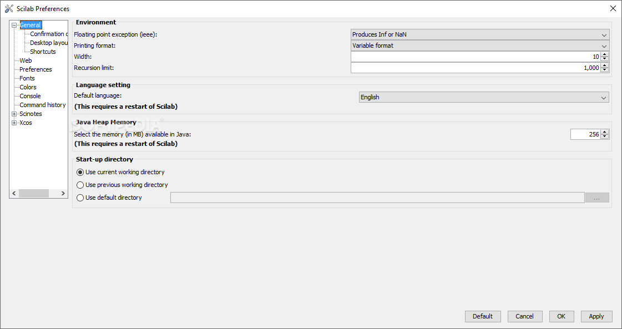Open Floating point exception dropdown
Image resolution: width=622 pixels, height=329 pixels.
click(x=480, y=34)
